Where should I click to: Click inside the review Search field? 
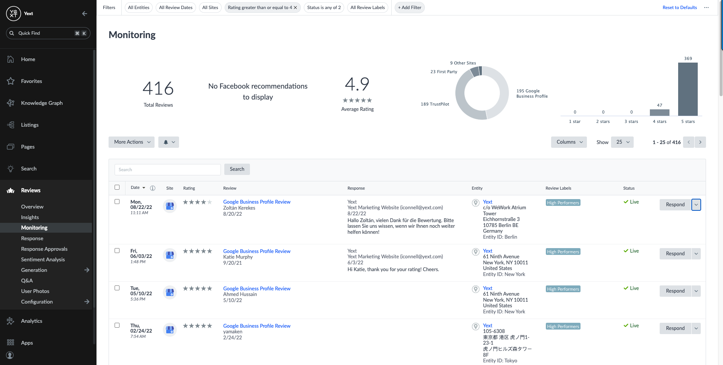coord(167,169)
